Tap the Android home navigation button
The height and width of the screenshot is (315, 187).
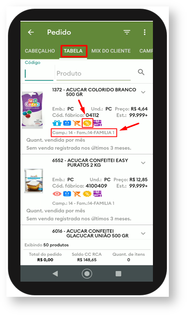(x=87, y=274)
